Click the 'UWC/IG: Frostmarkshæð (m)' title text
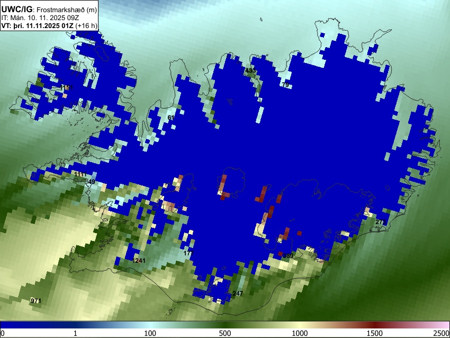The width and height of the screenshot is (450, 338). [49, 10]
